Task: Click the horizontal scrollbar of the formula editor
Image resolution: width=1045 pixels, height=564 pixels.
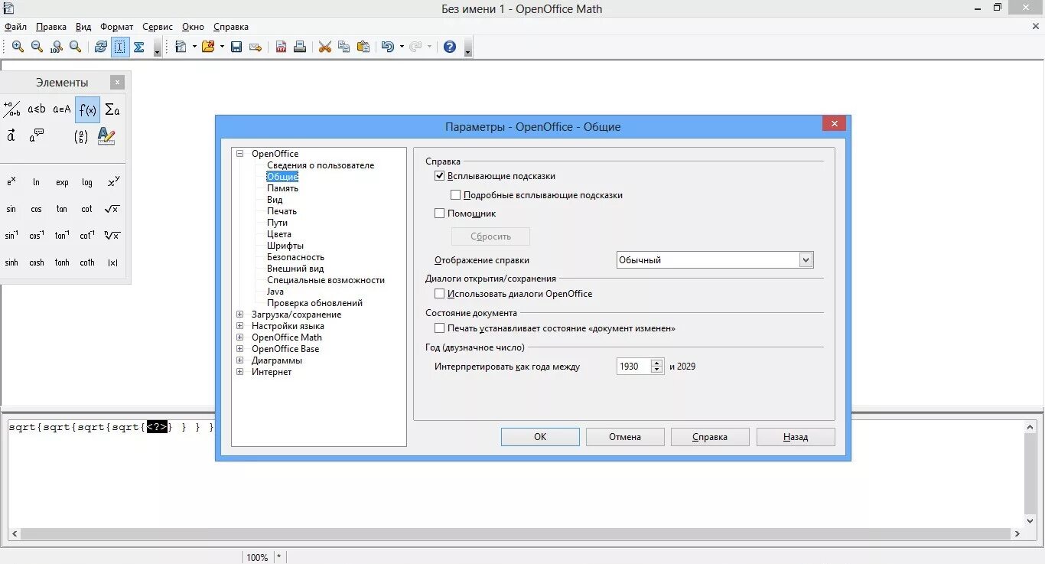Action: pyautogui.click(x=516, y=534)
